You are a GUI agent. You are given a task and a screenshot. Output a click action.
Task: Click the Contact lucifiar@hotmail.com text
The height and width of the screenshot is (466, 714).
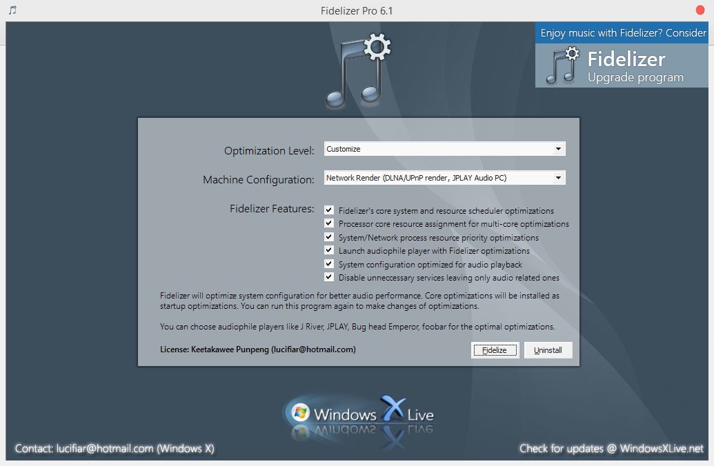tap(115, 448)
